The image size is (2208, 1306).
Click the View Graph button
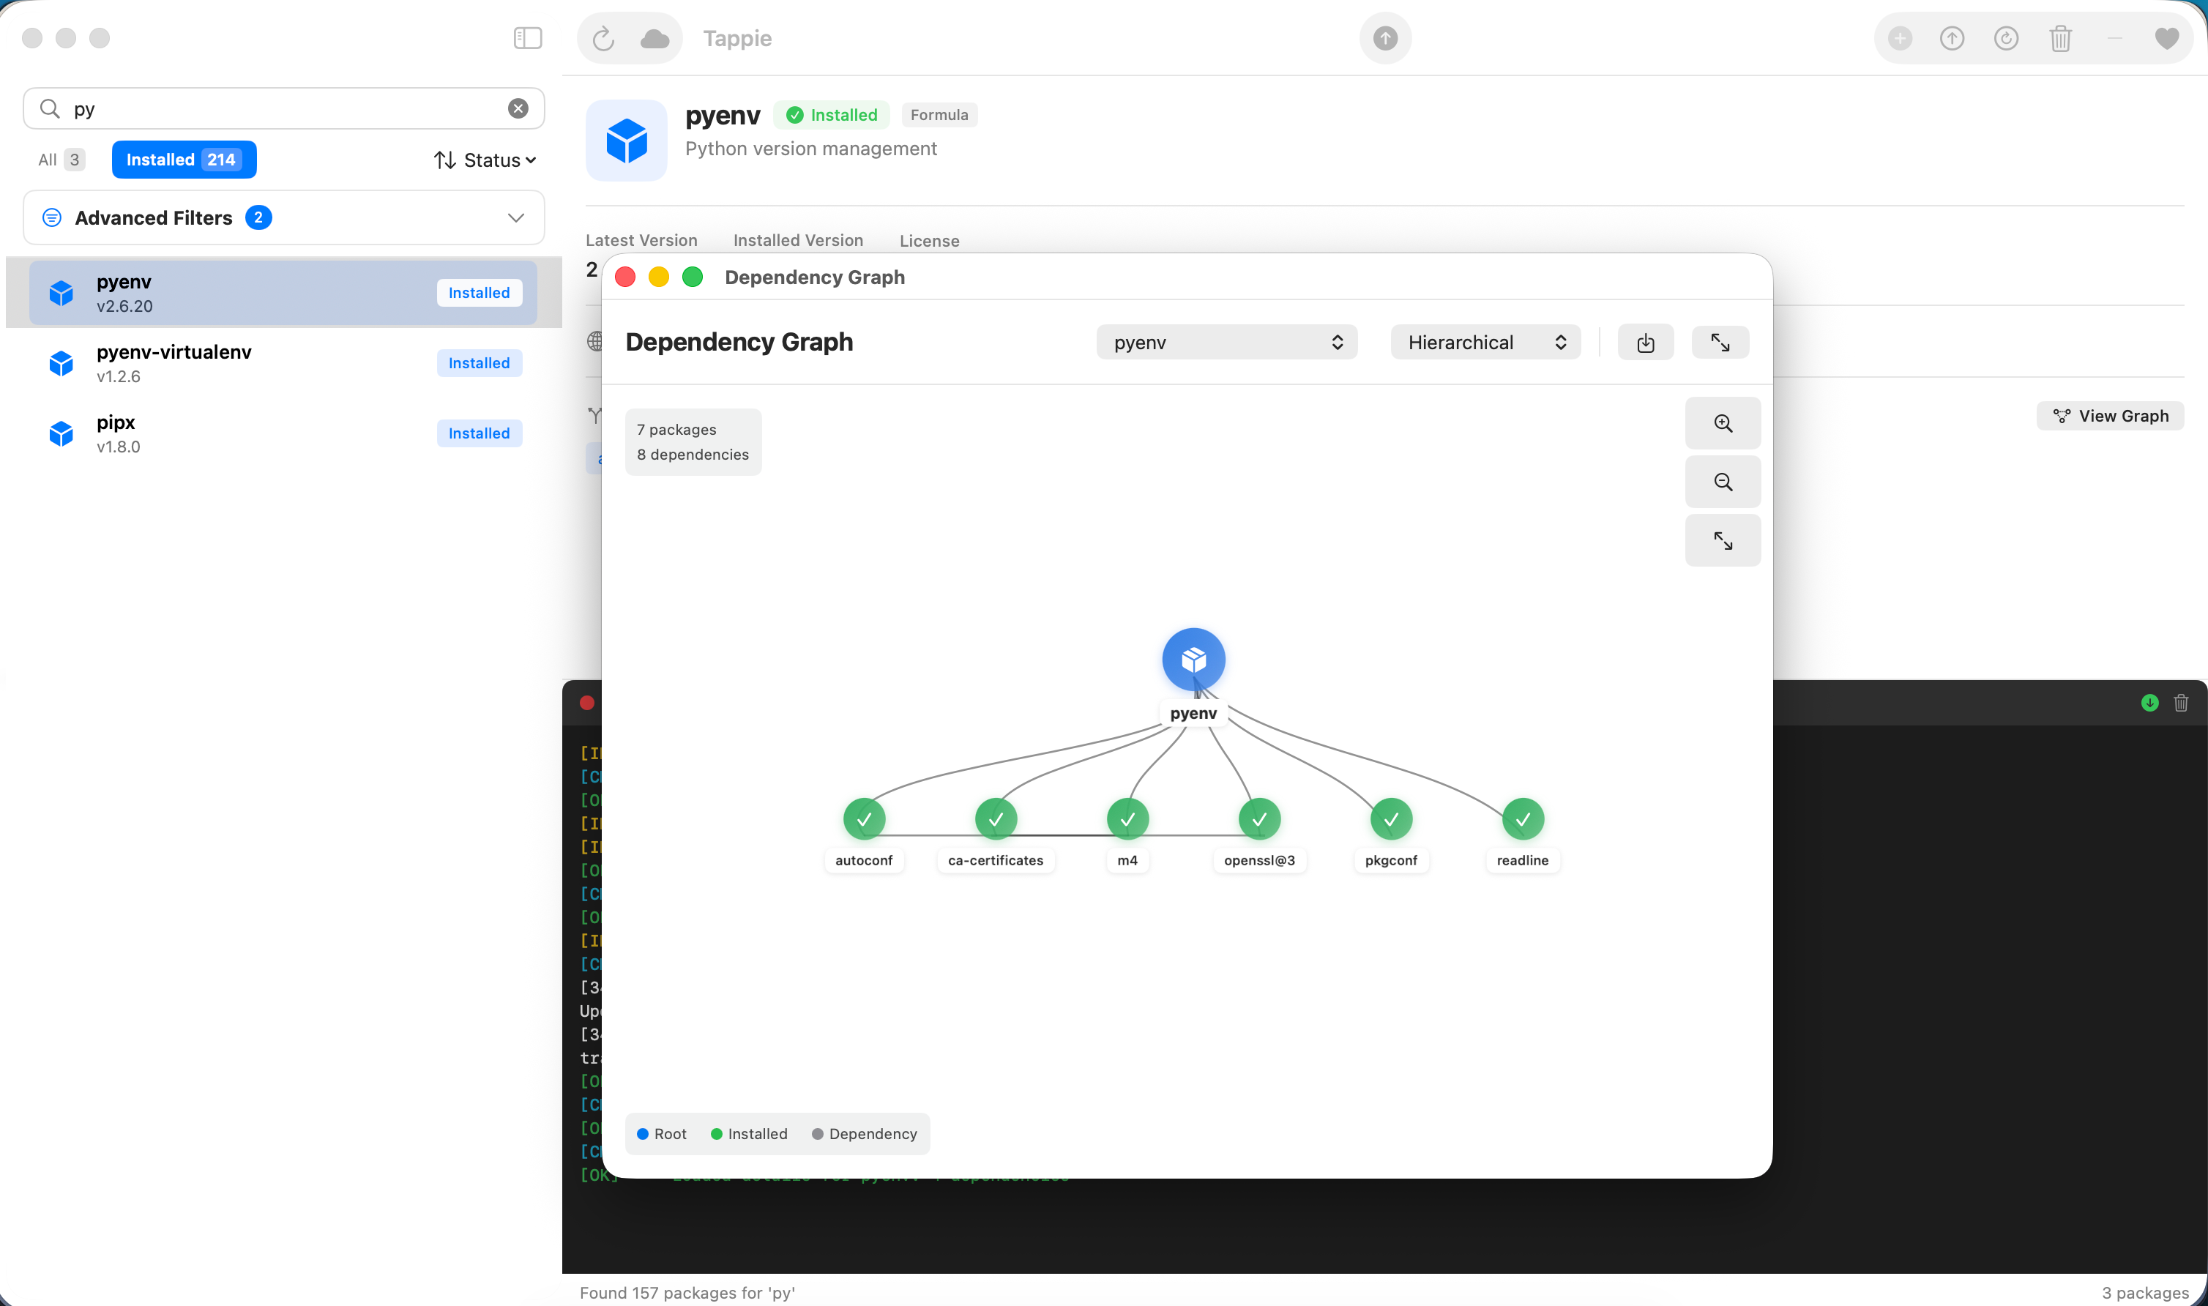[2109, 417]
